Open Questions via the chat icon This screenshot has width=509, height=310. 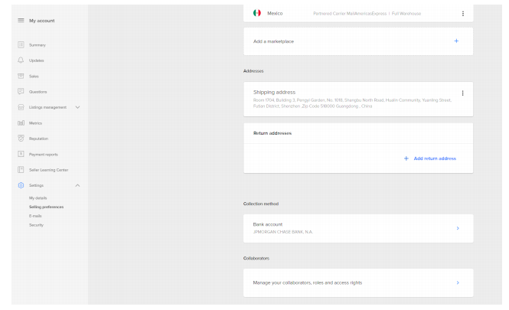coord(21,92)
